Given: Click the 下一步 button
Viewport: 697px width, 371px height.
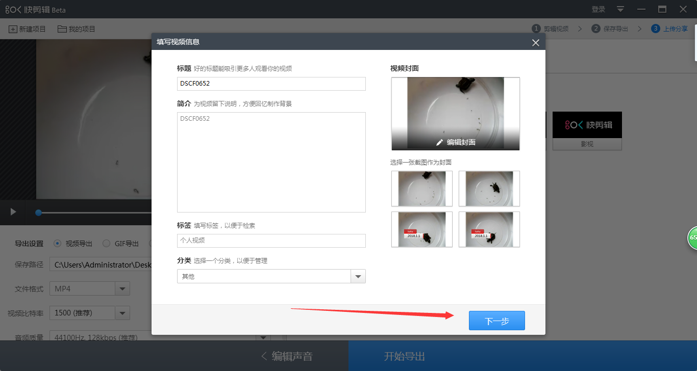Looking at the screenshot, I should (496, 321).
